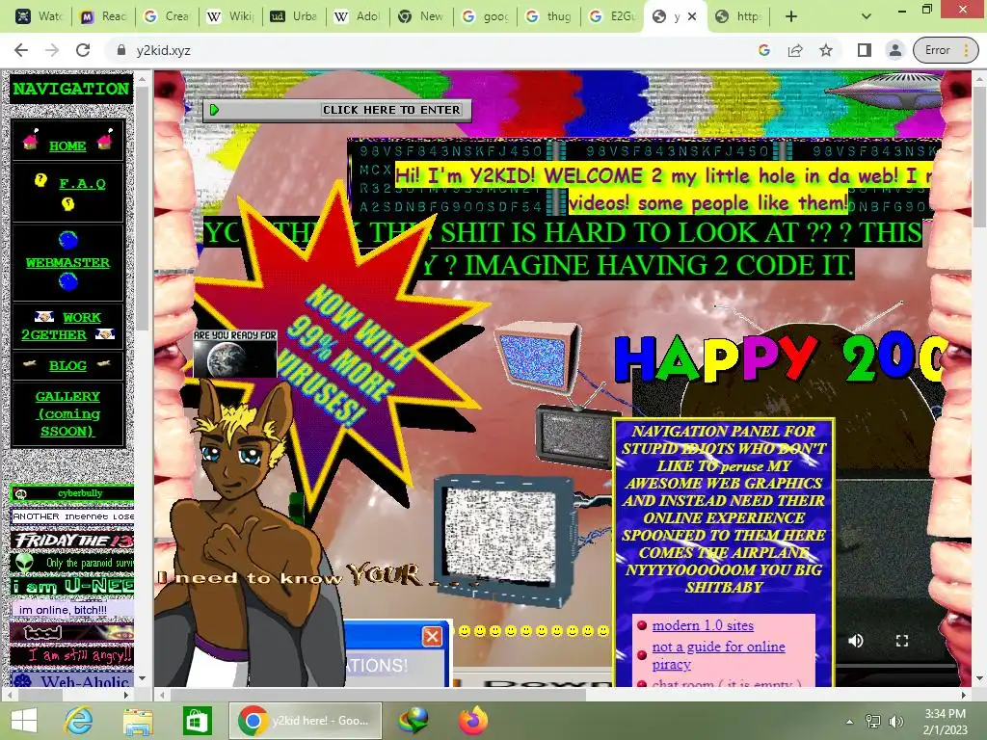
Task: Click the ANOTHER internet loser banner
Action: tap(71, 516)
